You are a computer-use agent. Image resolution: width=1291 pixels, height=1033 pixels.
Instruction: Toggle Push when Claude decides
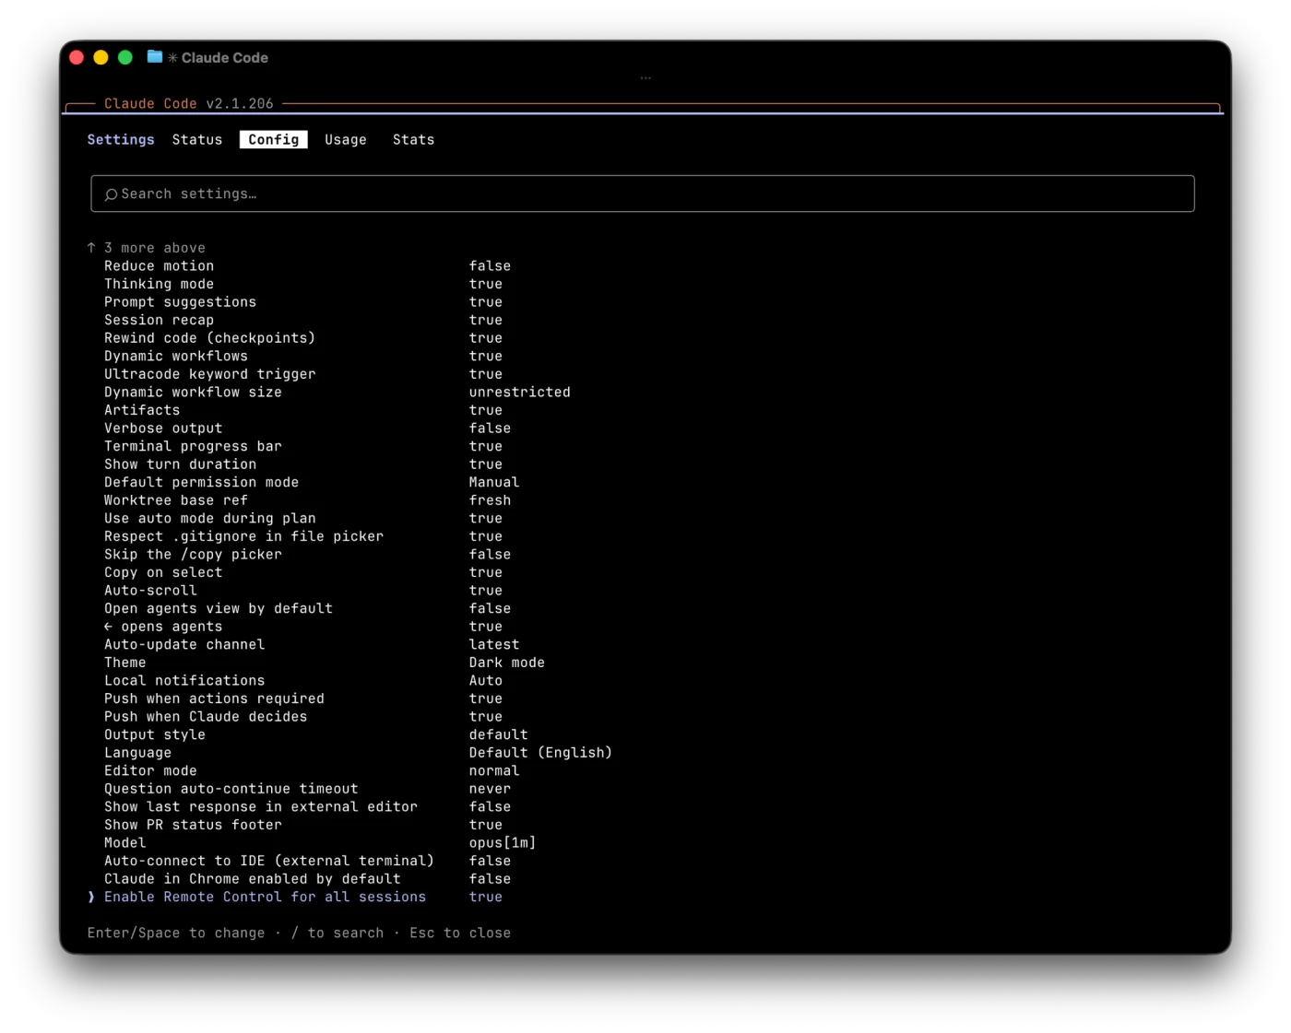(303, 717)
